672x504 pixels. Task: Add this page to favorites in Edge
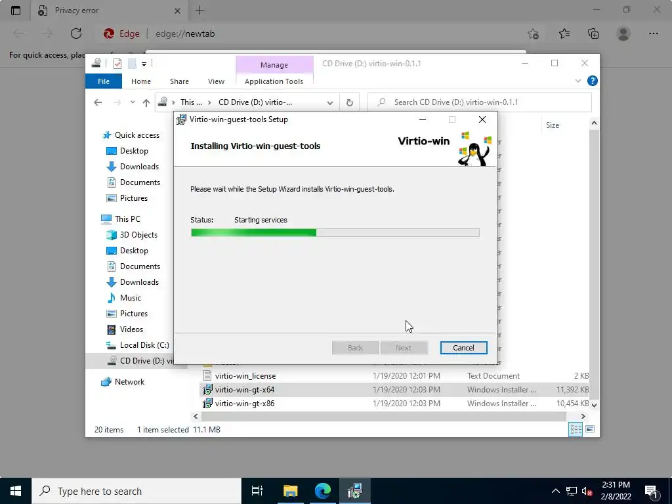coord(533,33)
